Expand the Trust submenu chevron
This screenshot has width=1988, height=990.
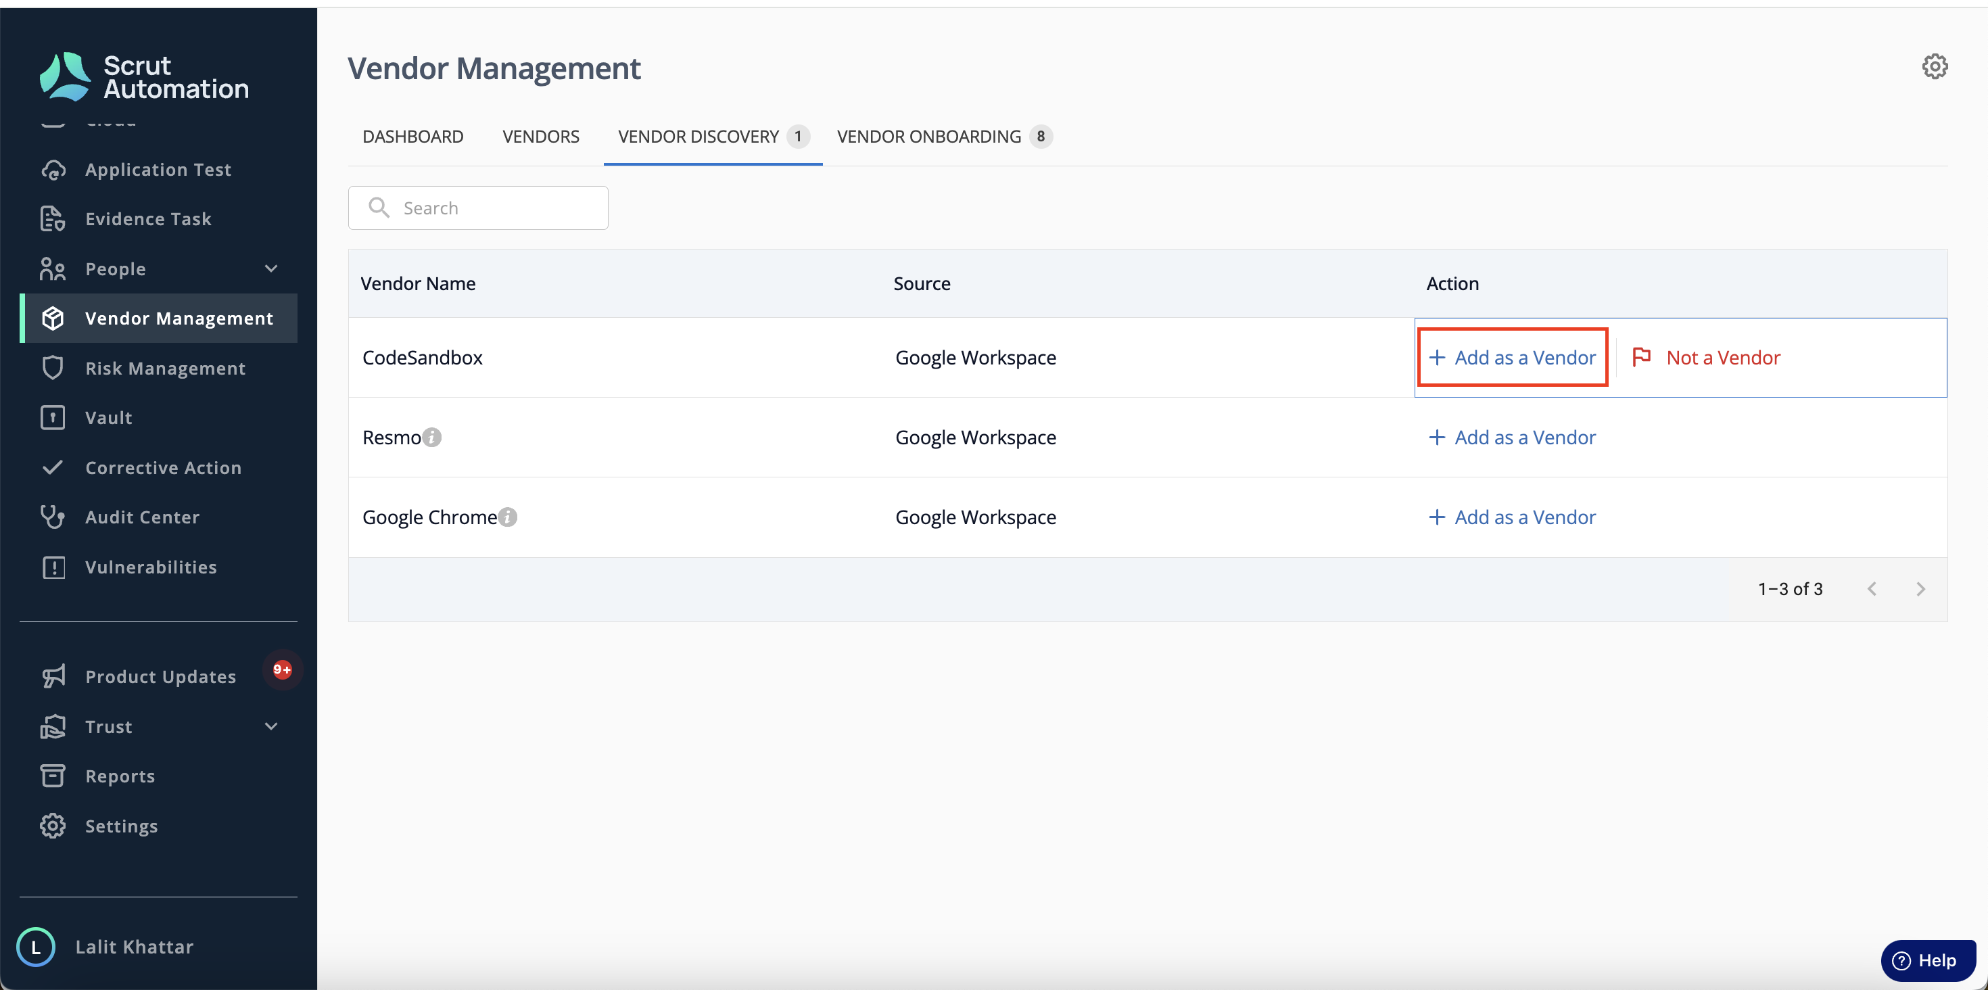click(271, 726)
